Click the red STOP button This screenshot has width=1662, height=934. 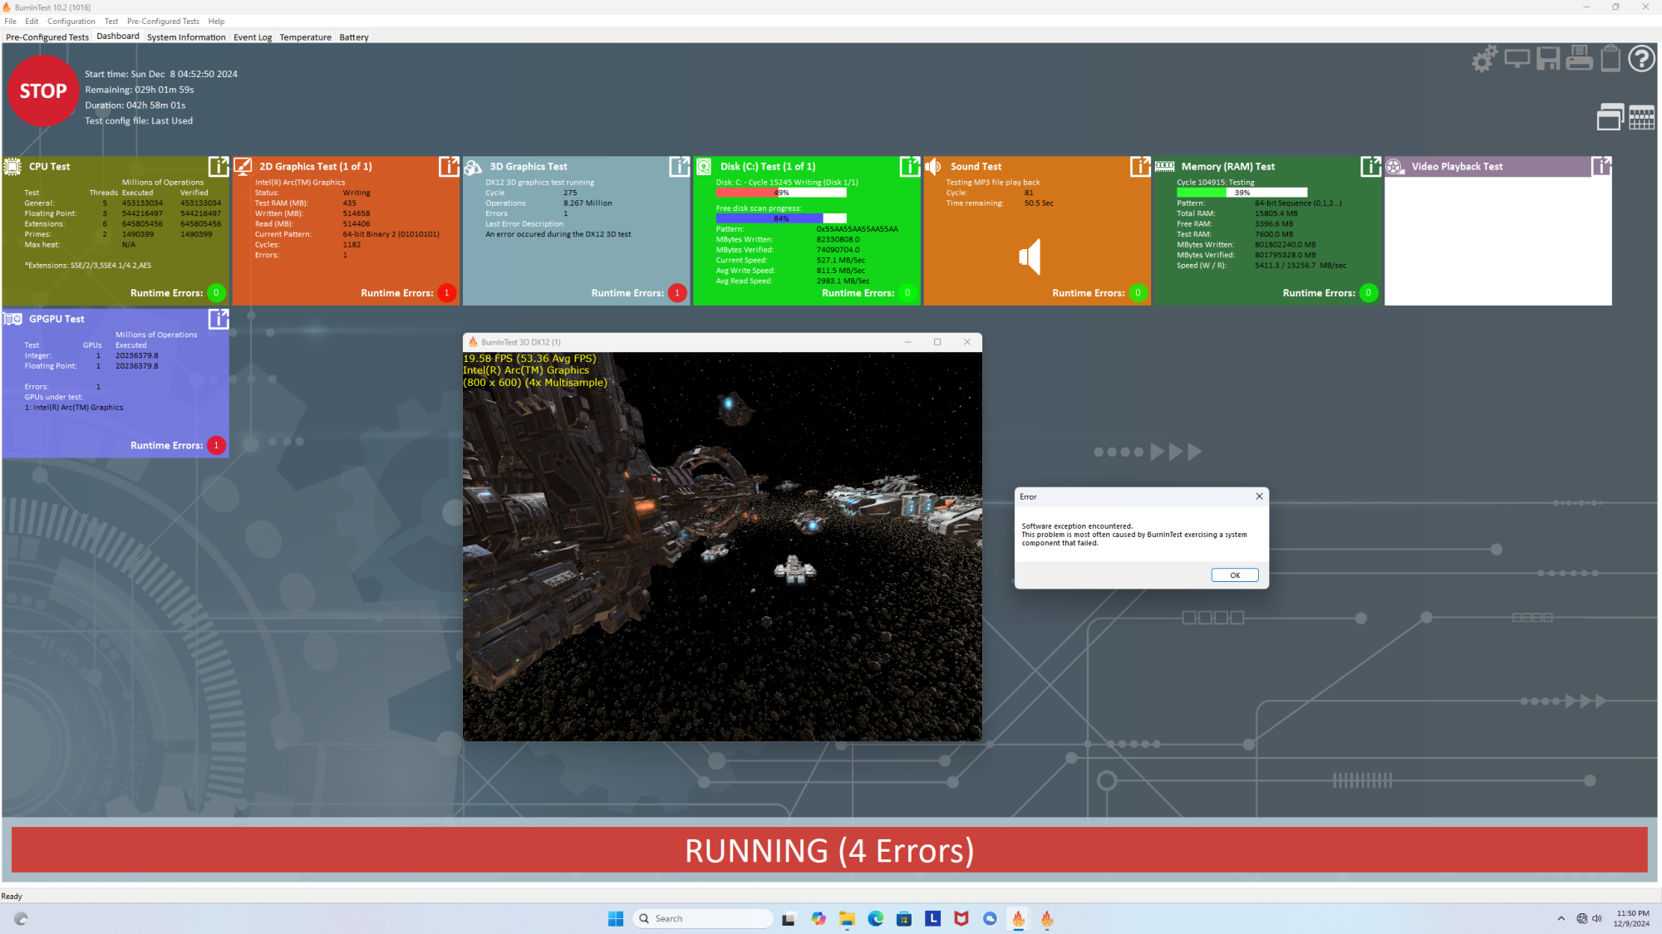point(43,91)
